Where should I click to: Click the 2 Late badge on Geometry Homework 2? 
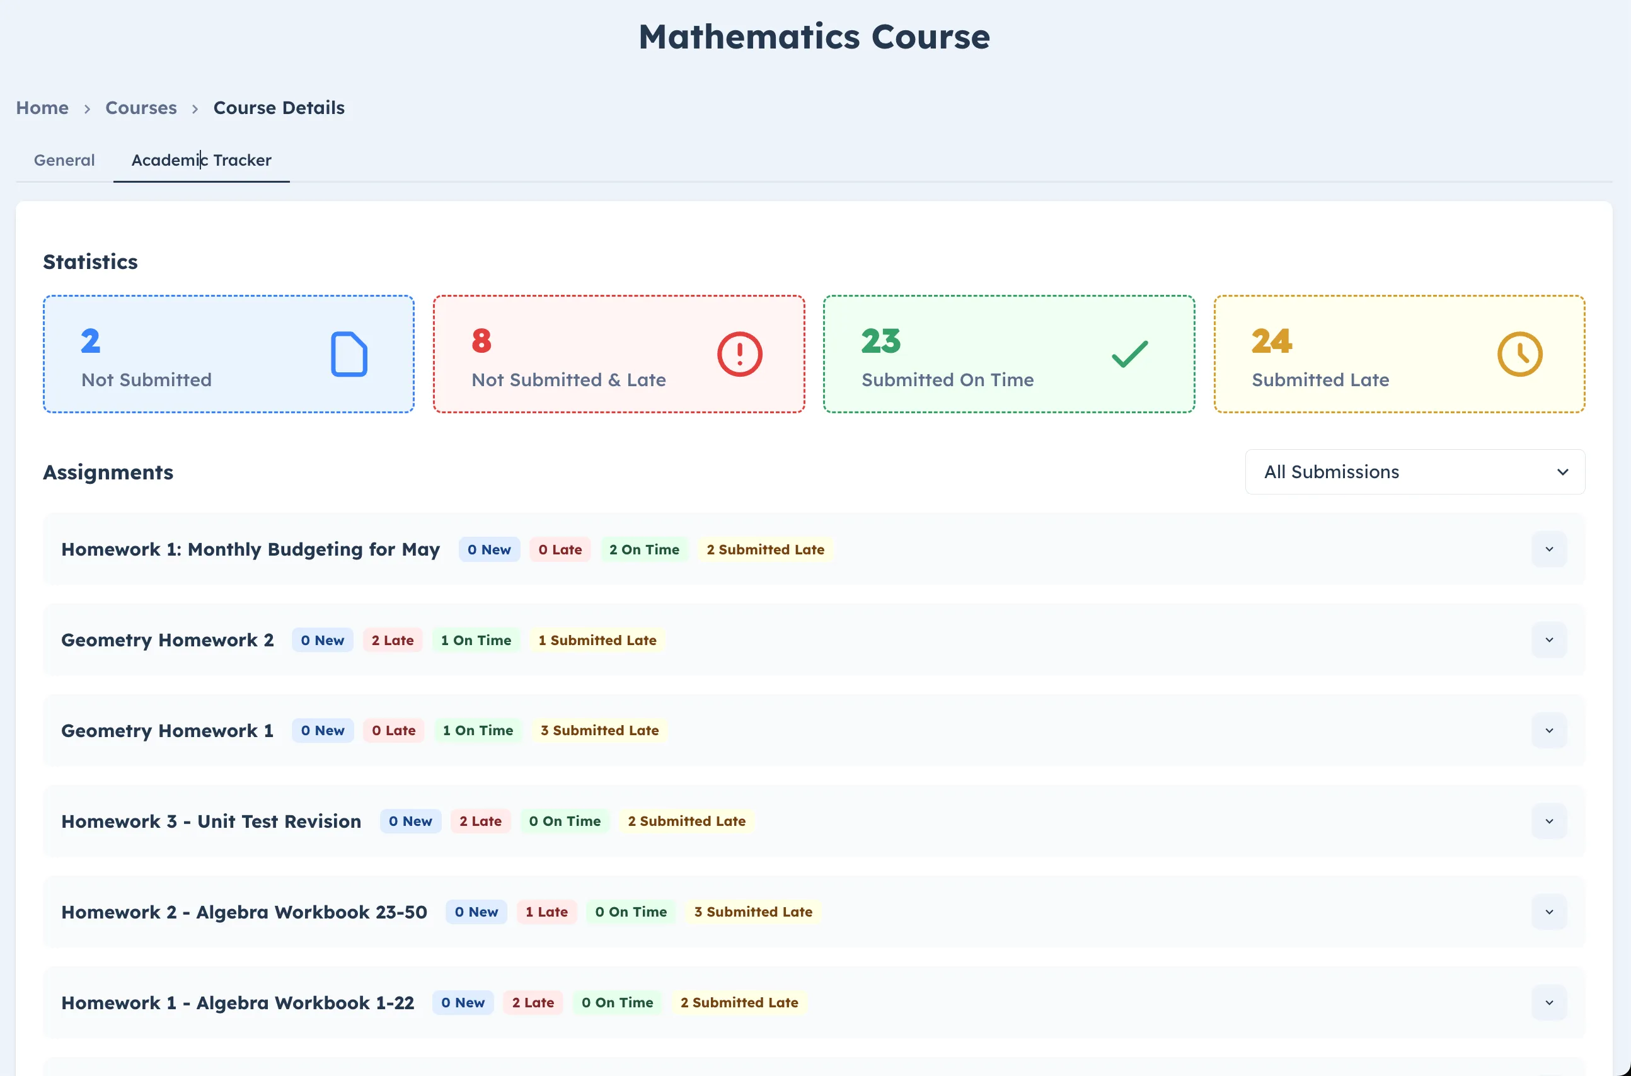click(x=392, y=640)
